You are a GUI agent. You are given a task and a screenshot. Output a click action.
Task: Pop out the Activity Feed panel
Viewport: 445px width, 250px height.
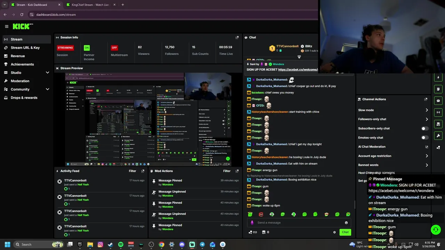(x=143, y=171)
